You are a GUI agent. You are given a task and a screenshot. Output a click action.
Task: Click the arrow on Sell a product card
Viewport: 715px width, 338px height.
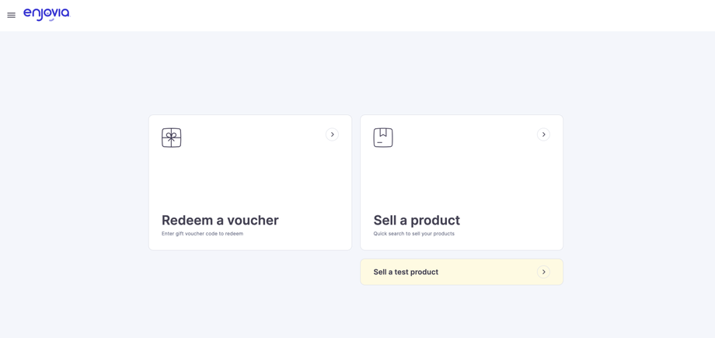coord(543,134)
